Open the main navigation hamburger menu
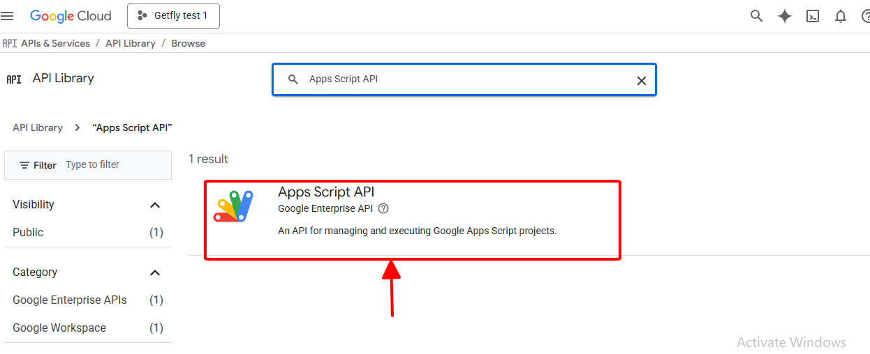870x354 pixels. tap(8, 15)
